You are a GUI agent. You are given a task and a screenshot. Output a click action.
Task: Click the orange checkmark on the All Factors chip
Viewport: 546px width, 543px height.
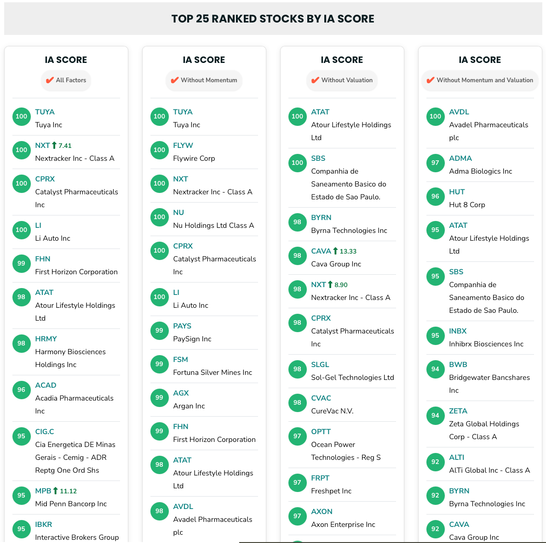click(x=50, y=80)
